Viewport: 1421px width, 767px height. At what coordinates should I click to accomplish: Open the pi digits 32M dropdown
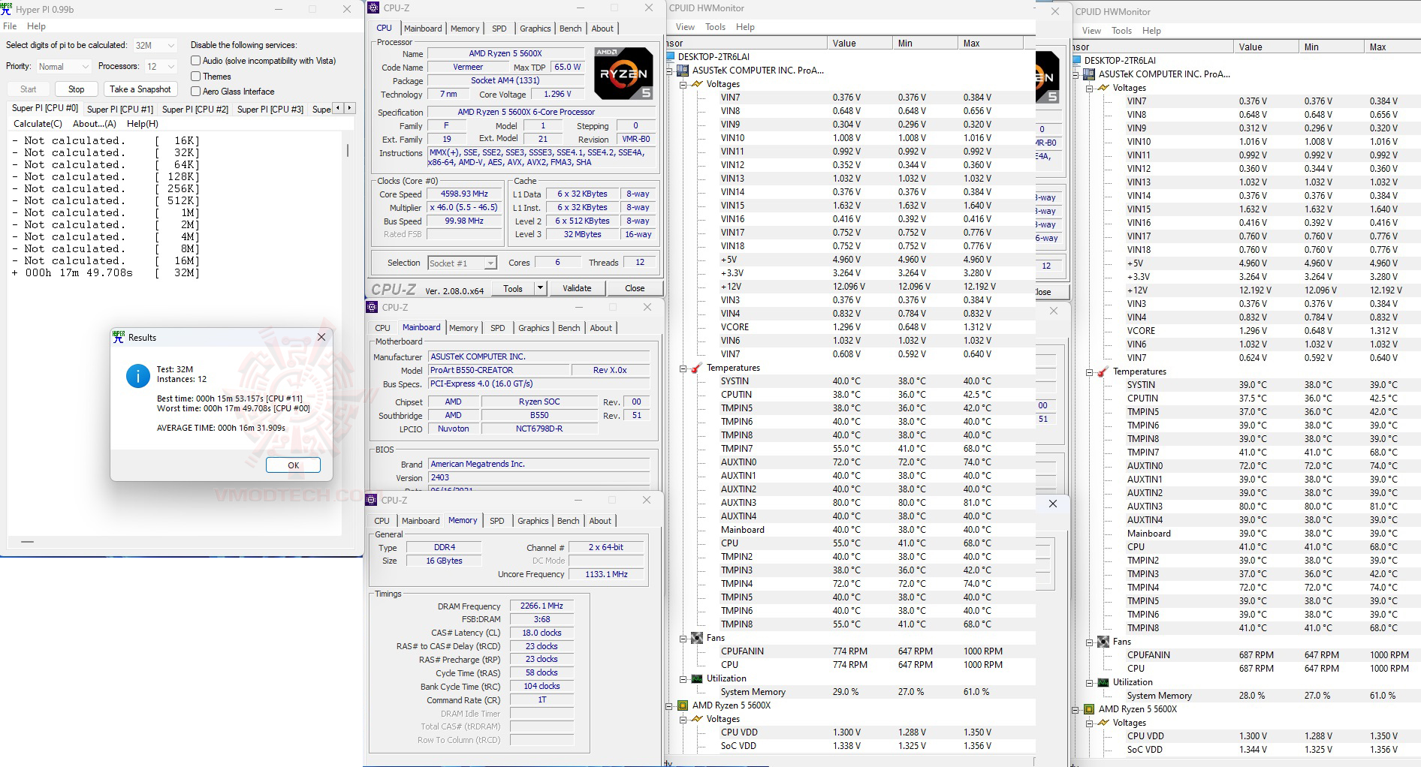(x=155, y=45)
